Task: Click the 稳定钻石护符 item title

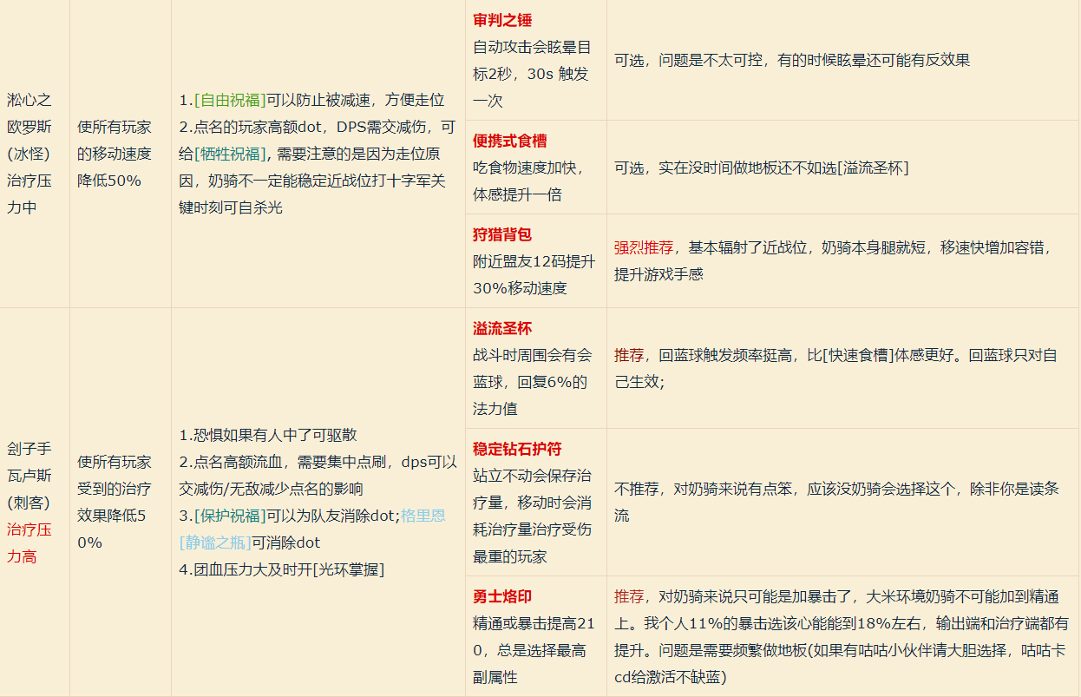Action: pos(517,449)
